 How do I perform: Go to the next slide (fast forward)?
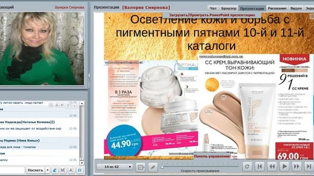click(296, 166)
